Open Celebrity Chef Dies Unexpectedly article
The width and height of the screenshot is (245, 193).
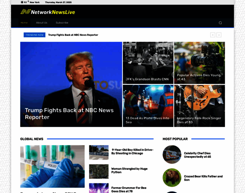[198, 155]
